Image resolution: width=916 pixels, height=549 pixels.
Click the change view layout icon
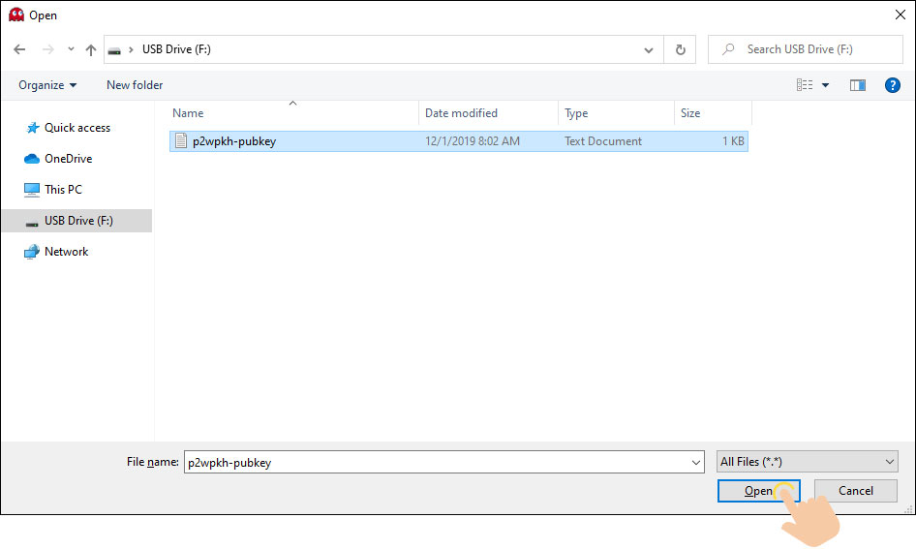[x=805, y=85]
